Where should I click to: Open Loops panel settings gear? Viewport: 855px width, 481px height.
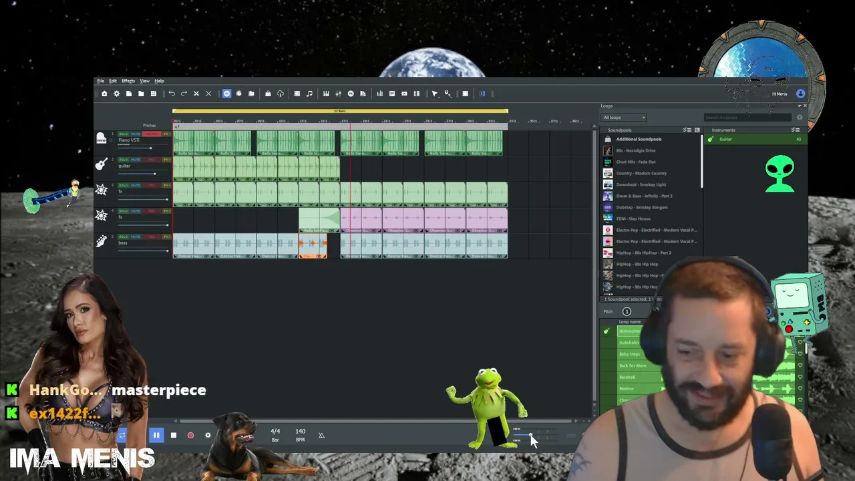pos(800,118)
